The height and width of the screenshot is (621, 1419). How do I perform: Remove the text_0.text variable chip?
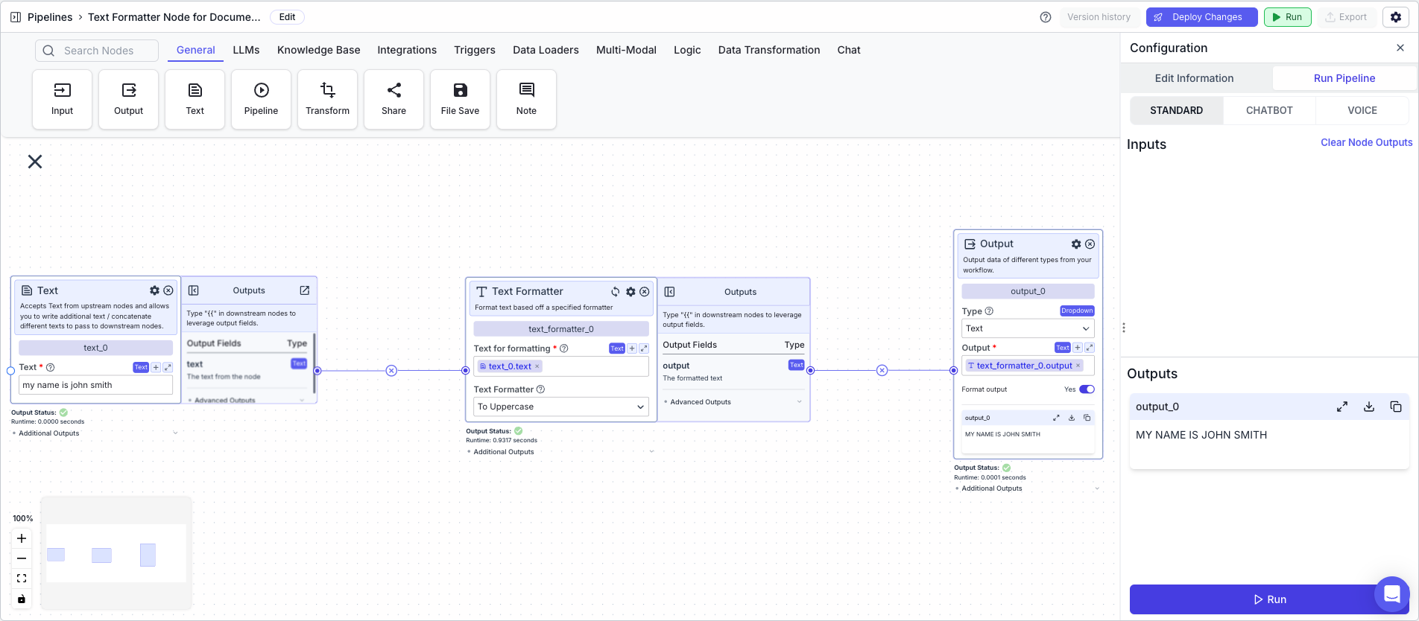click(537, 366)
